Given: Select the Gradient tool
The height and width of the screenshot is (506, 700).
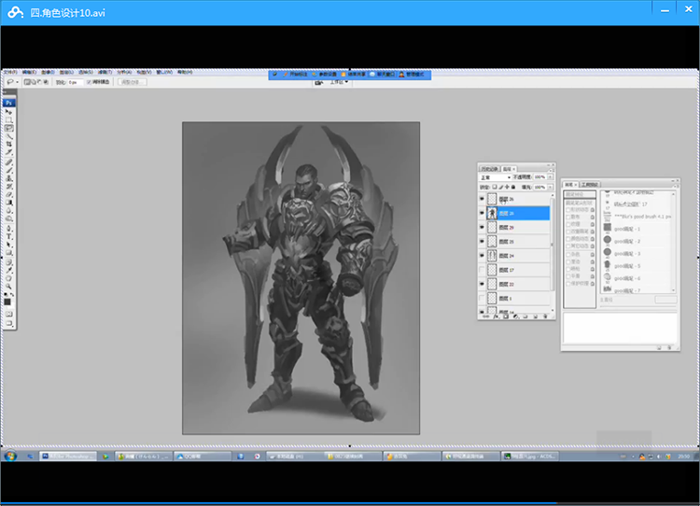Looking at the screenshot, I should (8, 203).
